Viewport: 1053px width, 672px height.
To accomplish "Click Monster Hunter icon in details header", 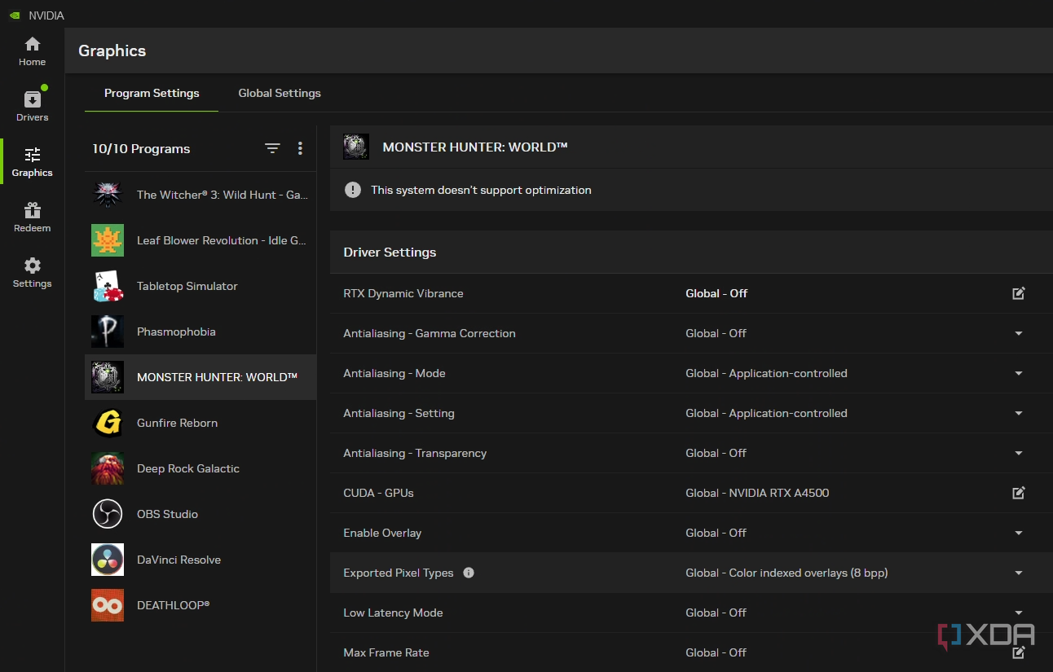I will [356, 147].
